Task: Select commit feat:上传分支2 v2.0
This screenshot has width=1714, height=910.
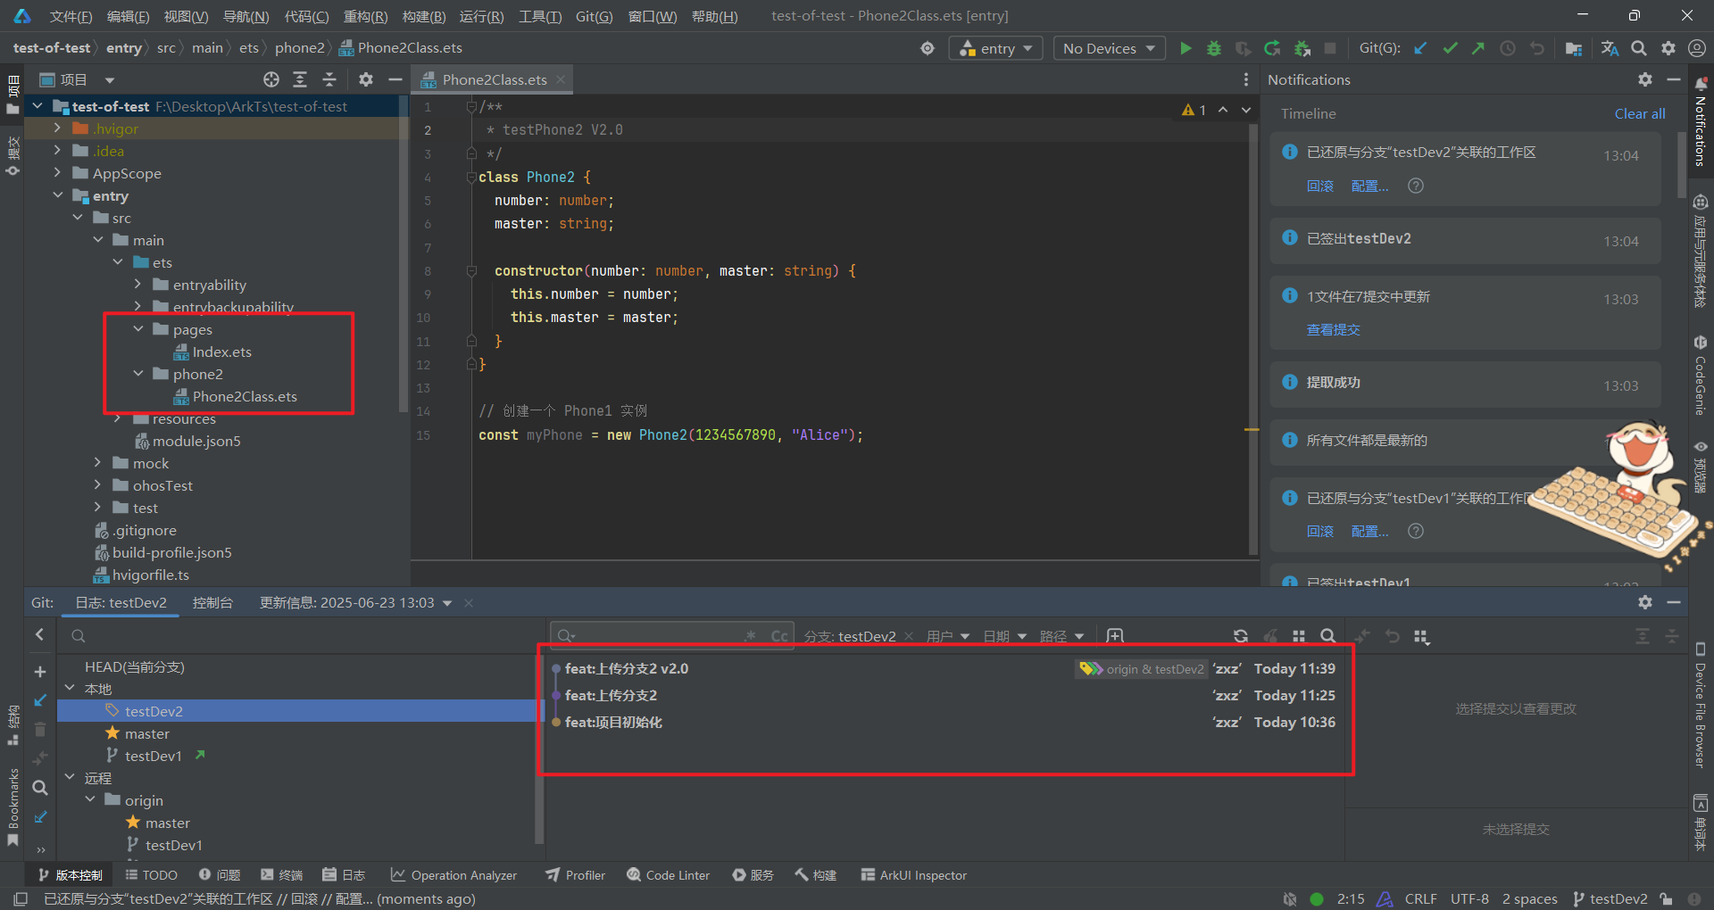Action: tap(944, 668)
